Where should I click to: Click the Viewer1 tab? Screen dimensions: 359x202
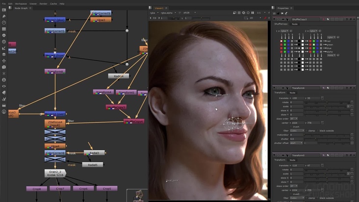click(159, 8)
